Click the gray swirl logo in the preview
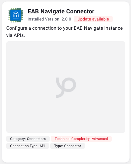Image resolution: width=131 pixels, height=164 pixels. tap(66, 88)
